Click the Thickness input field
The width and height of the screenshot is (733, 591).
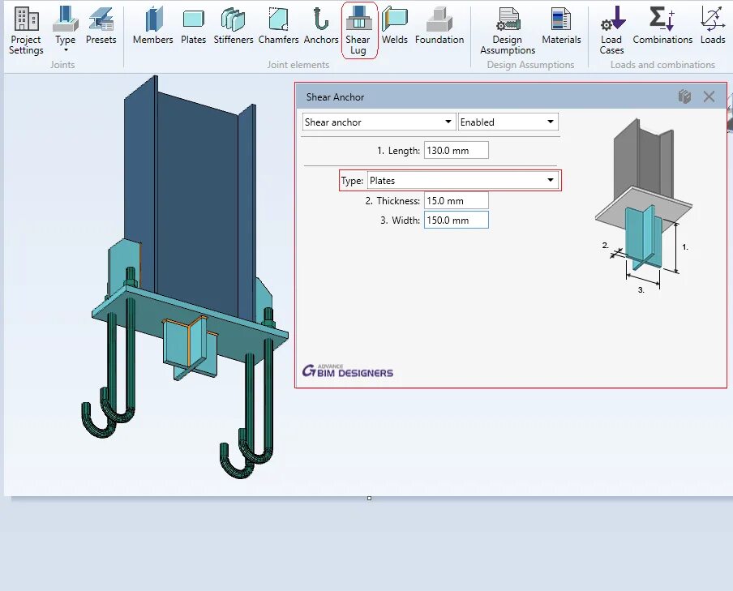pos(457,200)
